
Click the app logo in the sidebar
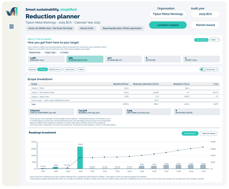12,11
